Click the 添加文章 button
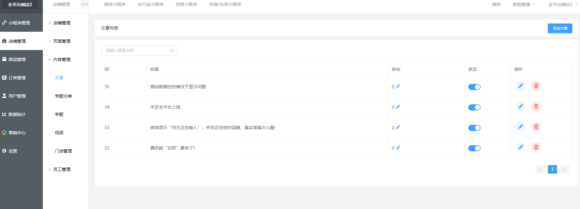Viewport: 580px width, 209px height. point(560,28)
